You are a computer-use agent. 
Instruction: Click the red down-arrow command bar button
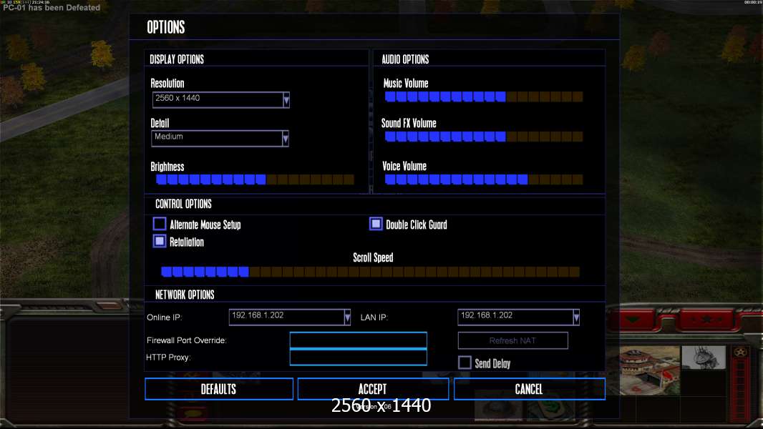[633, 320]
